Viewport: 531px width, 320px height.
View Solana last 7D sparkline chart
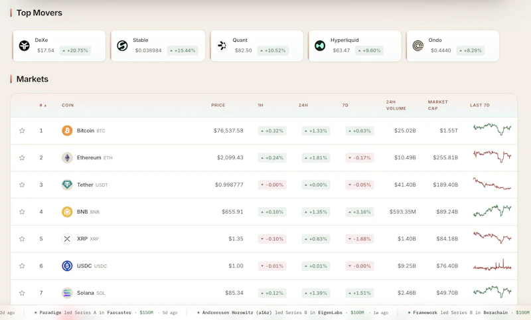coord(492,291)
